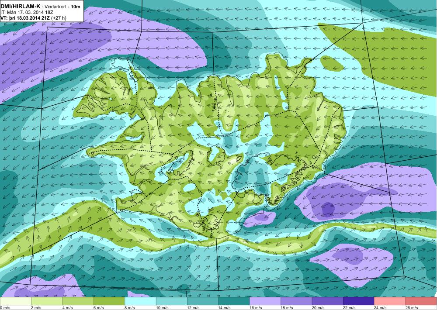Viewport: 437px width, 310px height.
Task: Click the '6 m/s' legend label
Action: click(x=99, y=307)
